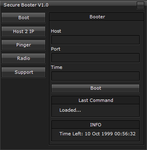
Task: Click the Last Command header
Action: tap(96, 100)
